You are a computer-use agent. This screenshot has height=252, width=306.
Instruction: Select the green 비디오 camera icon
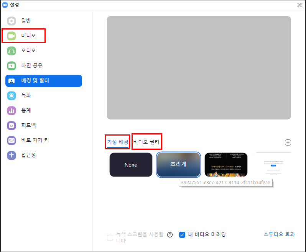pos(12,36)
